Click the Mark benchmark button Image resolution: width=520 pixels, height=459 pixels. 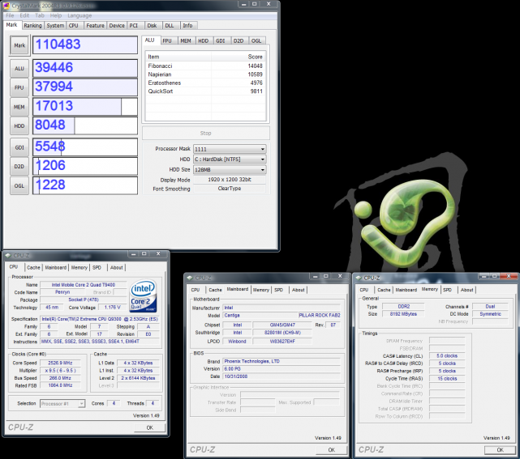tap(19, 45)
